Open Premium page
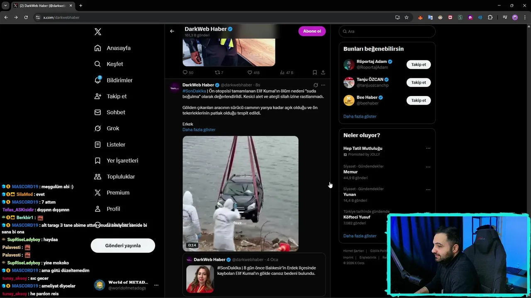 pos(112,192)
